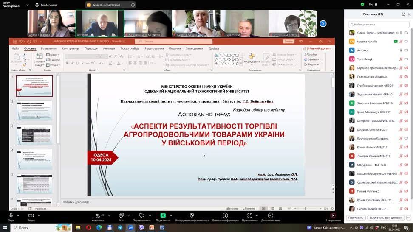Open the Host tools shield icon

click(192, 216)
